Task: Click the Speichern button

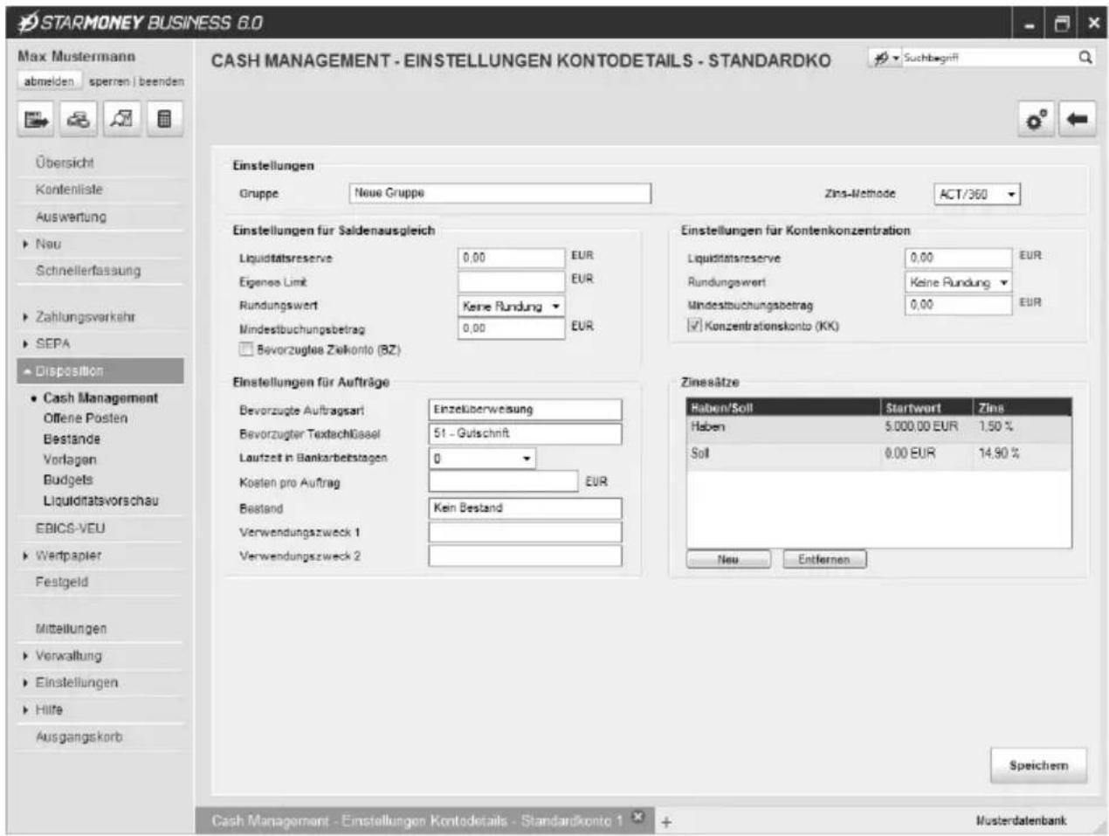Action: coord(1038,765)
